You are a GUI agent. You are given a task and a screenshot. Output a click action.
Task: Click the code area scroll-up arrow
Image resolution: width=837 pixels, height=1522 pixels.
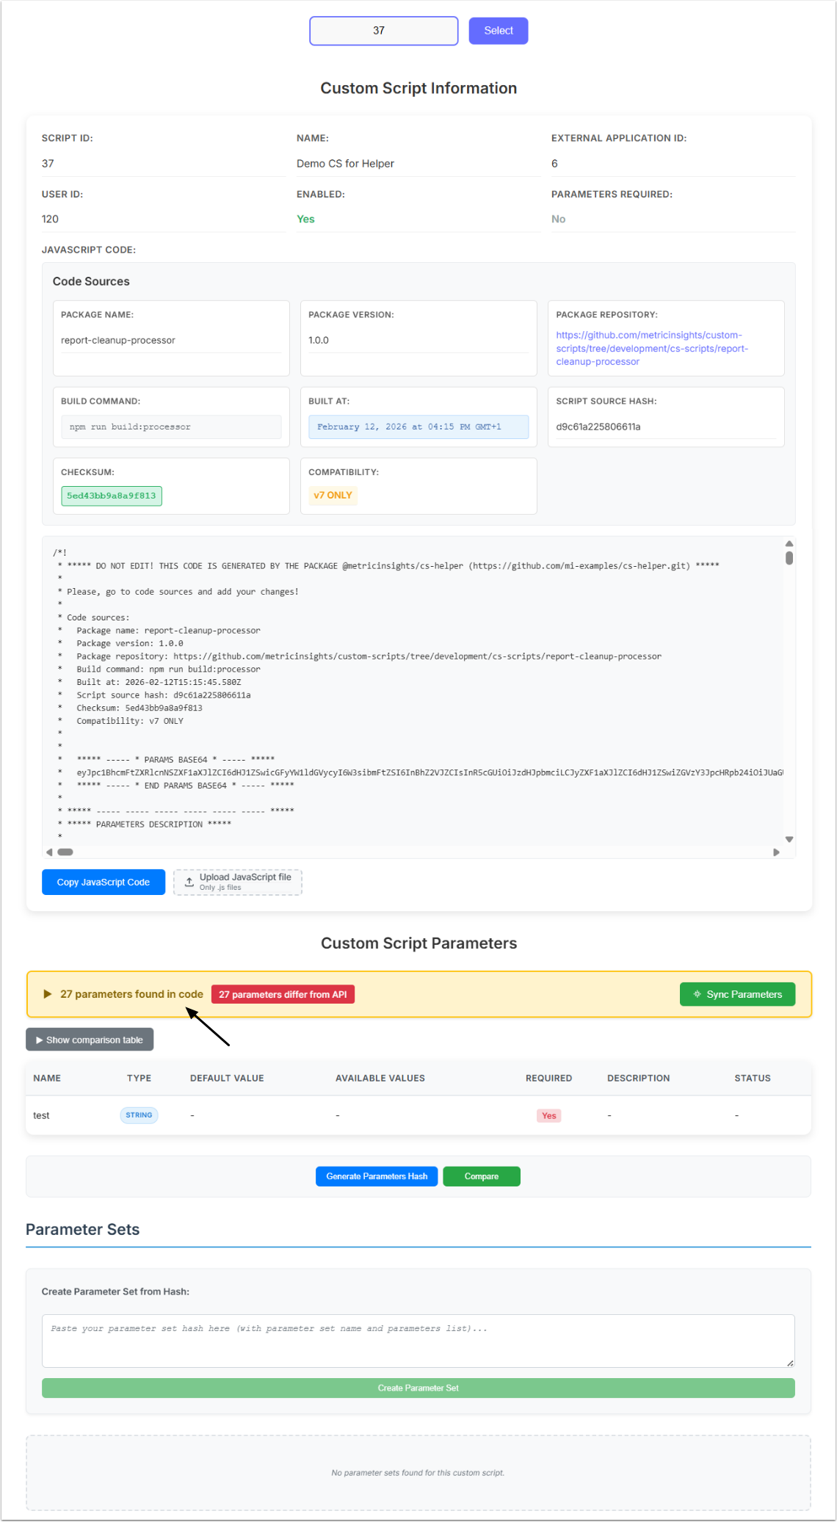point(789,544)
